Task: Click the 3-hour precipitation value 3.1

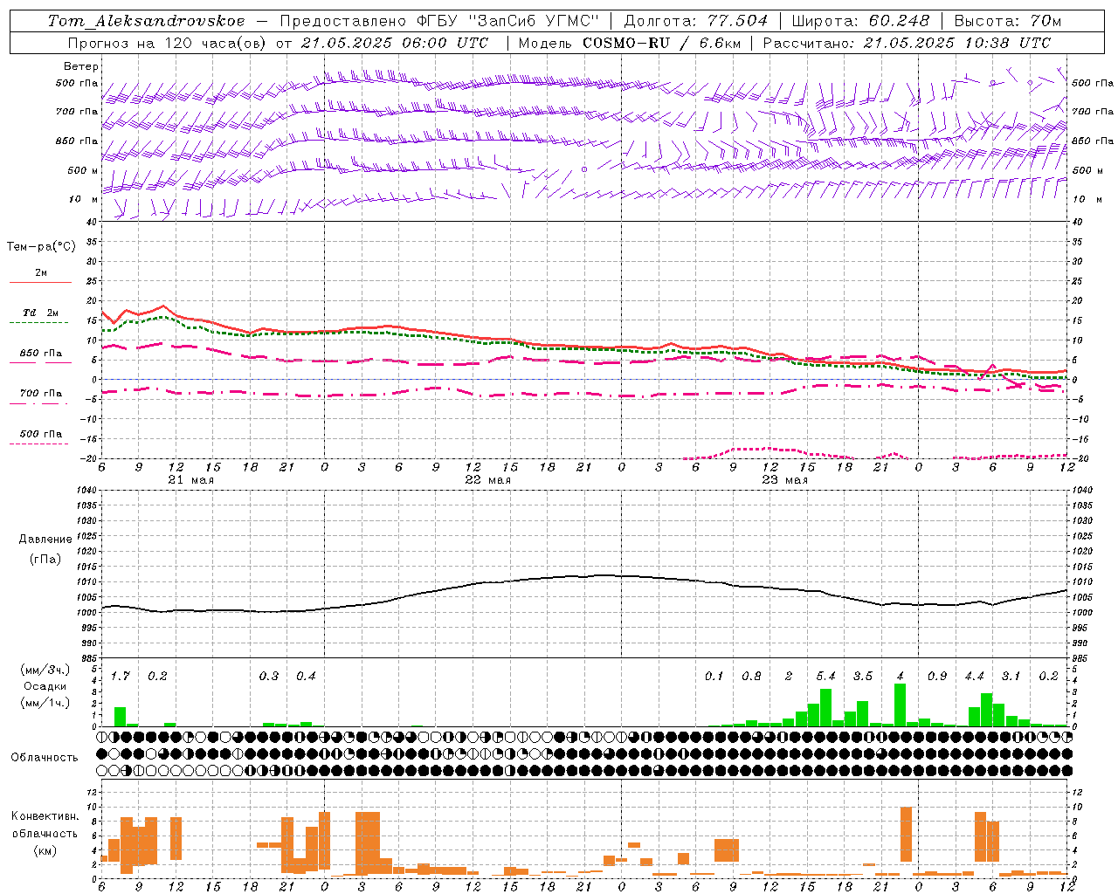Action: pos(1011,677)
